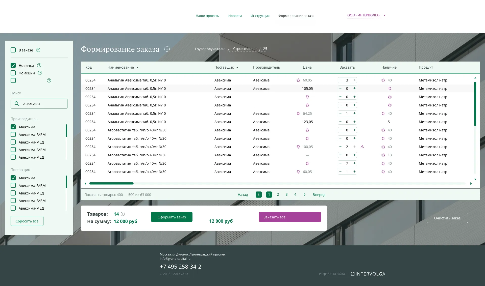This screenshot has width=485, height=286.
Task: Click help icon next to В заказе
Action: point(38,50)
